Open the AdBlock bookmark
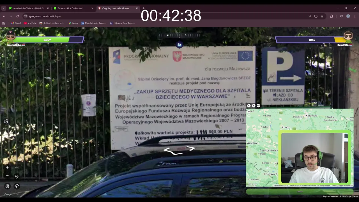This screenshot has width=359, height=202. click(52, 23)
